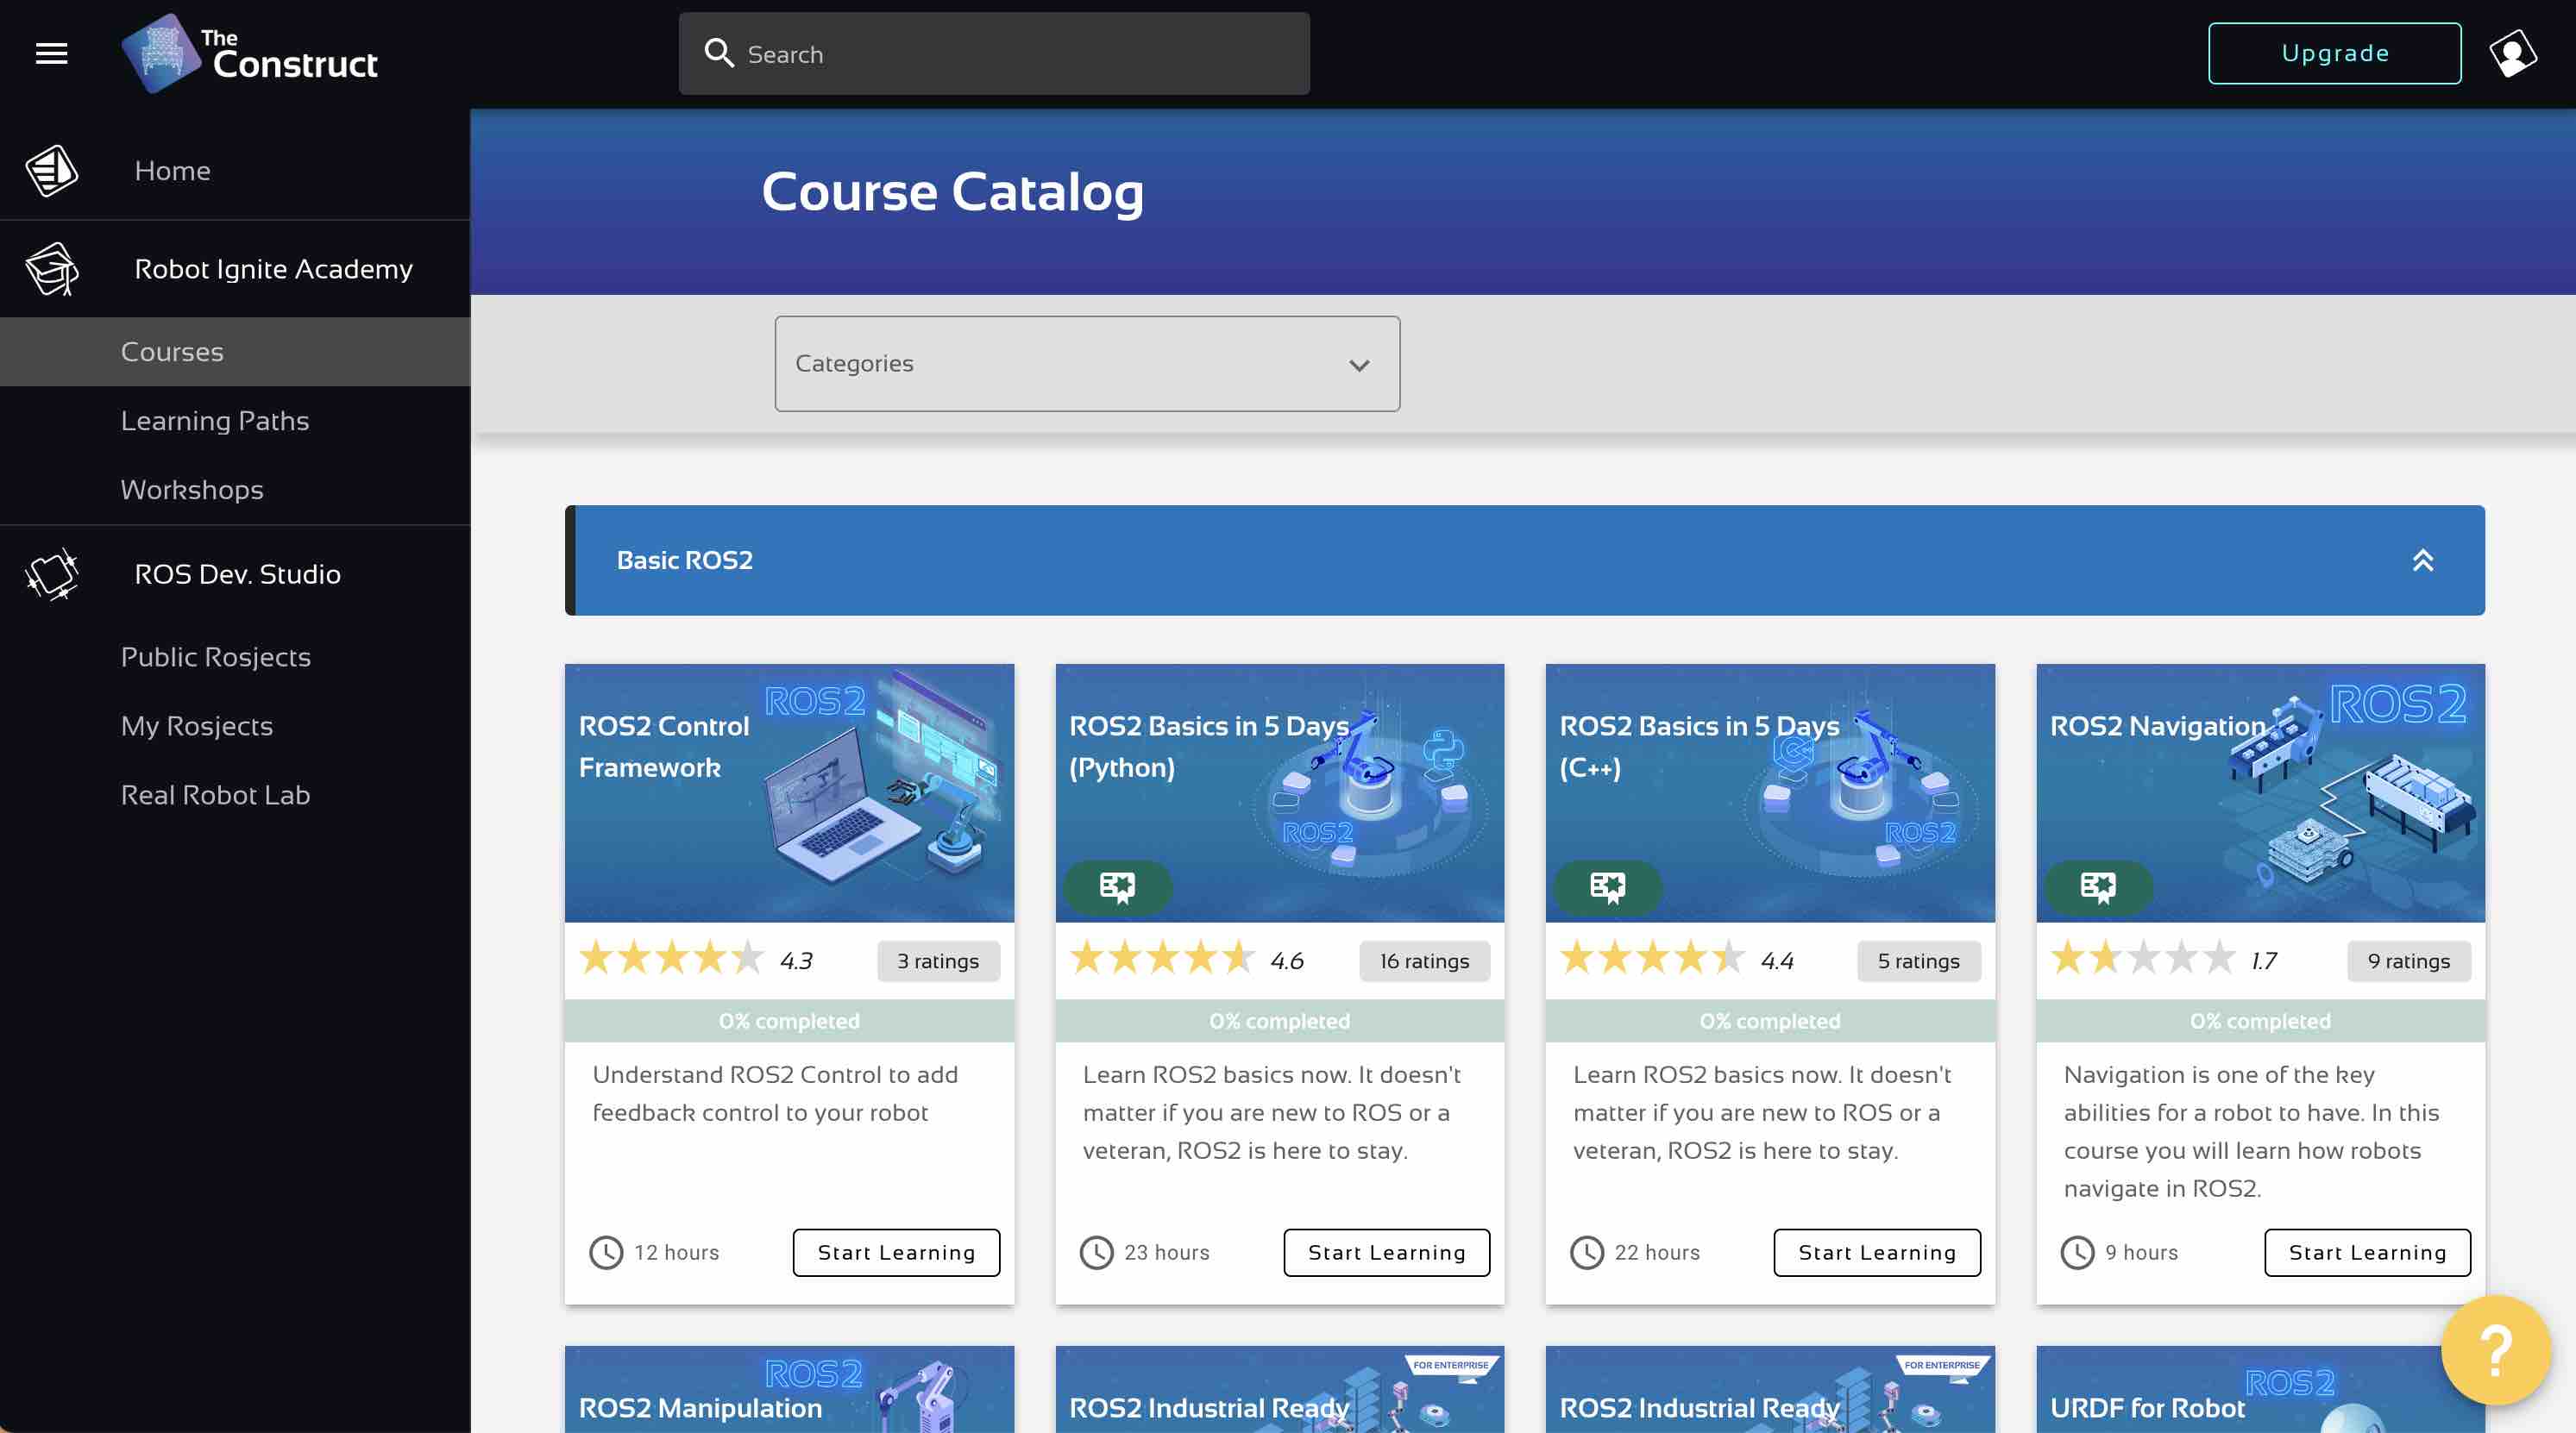Viewport: 2576px width, 1433px height.
Task: Click the 16 ratings badge
Action: pos(1425,961)
